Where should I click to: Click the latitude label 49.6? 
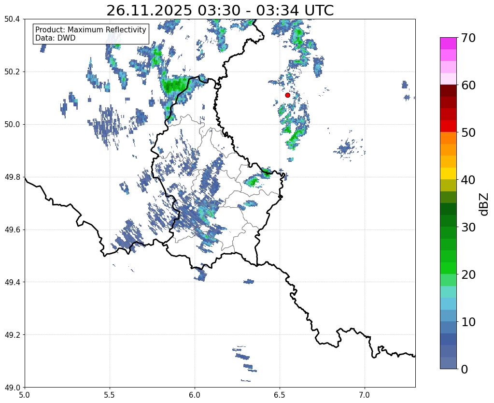(12, 230)
